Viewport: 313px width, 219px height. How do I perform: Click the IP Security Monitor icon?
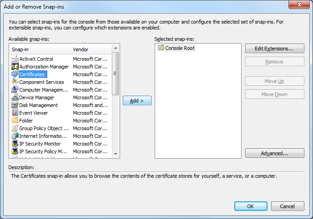click(15, 144)
